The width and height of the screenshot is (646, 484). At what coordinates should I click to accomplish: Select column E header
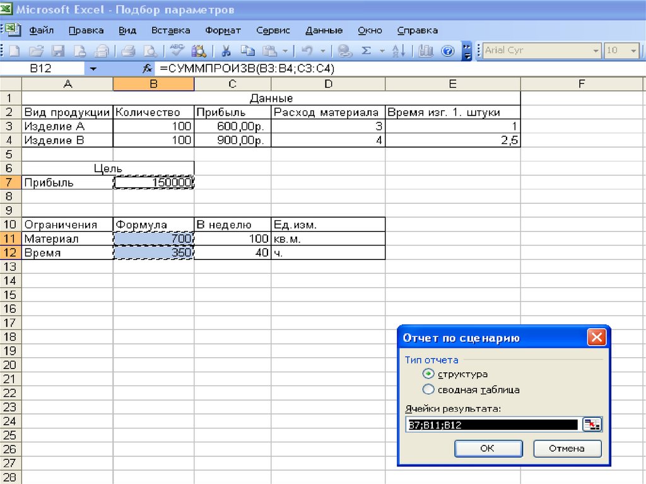[x=453, y=84]
